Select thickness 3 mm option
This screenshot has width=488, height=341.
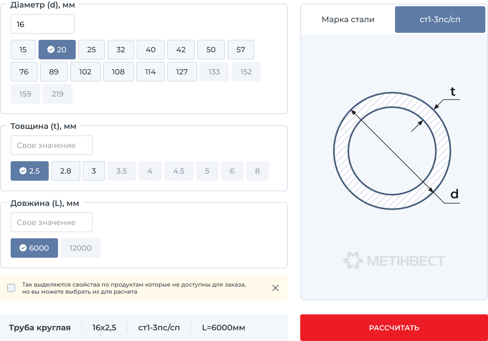(93, 171)
